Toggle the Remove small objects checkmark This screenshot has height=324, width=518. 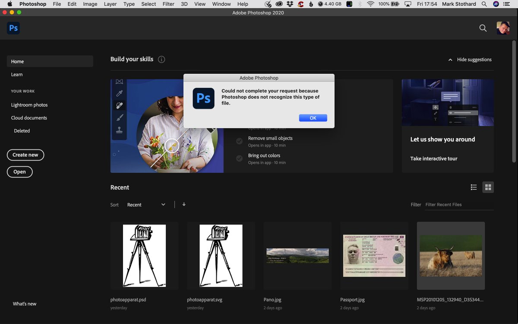(x=239, y=141)
